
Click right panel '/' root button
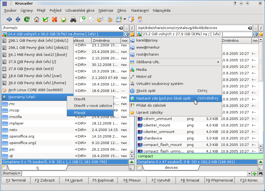(261, 28)
